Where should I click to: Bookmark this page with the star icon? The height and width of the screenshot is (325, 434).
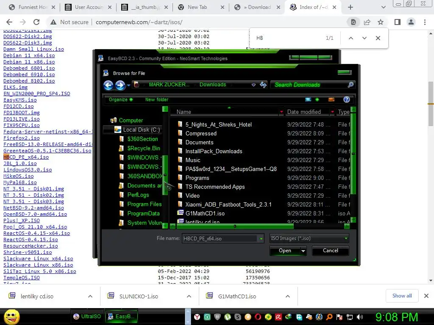(381, 22)
